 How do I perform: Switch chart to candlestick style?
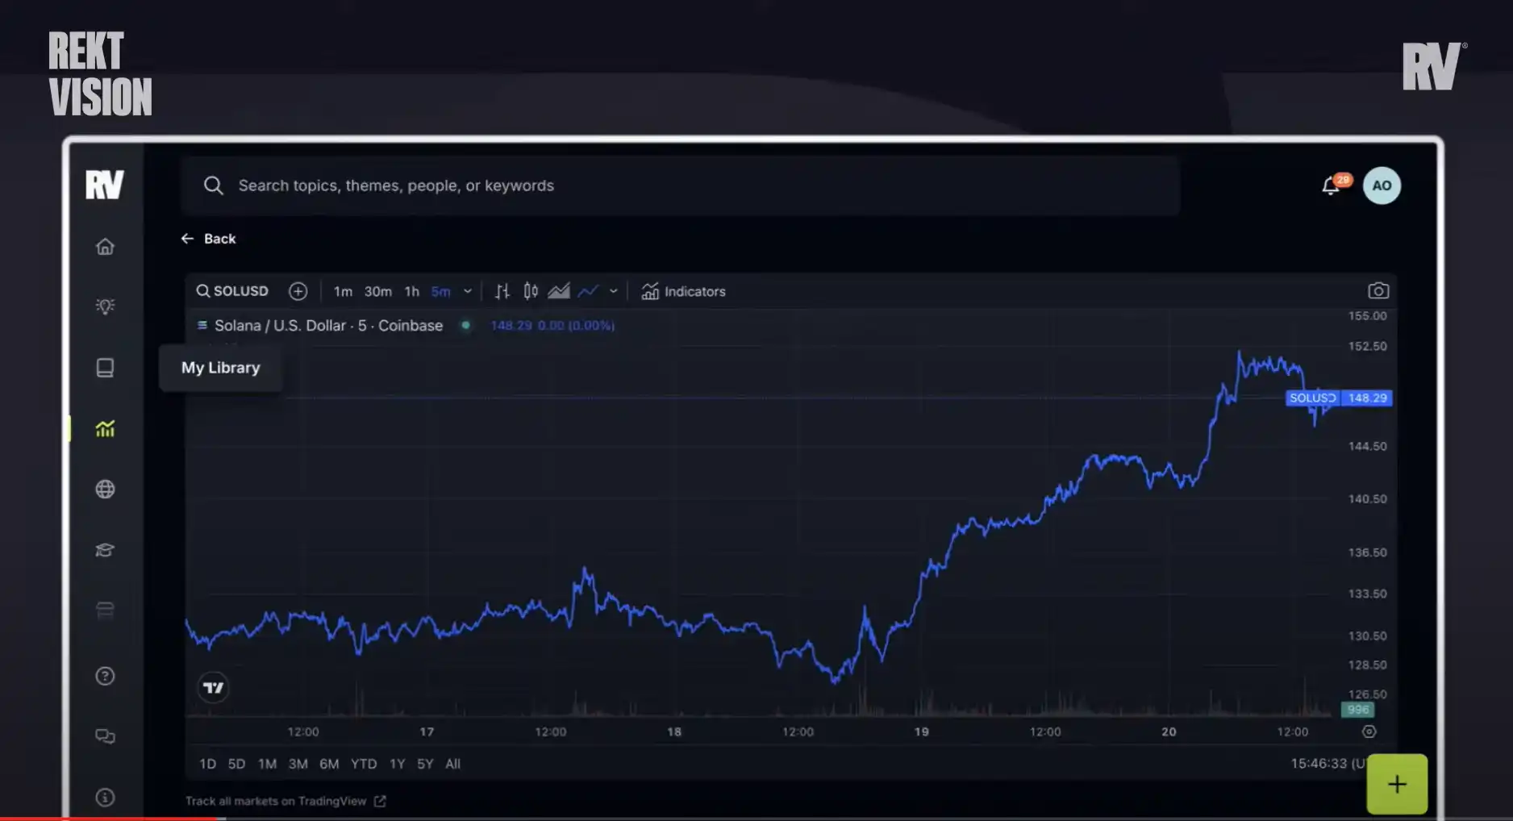530,291
